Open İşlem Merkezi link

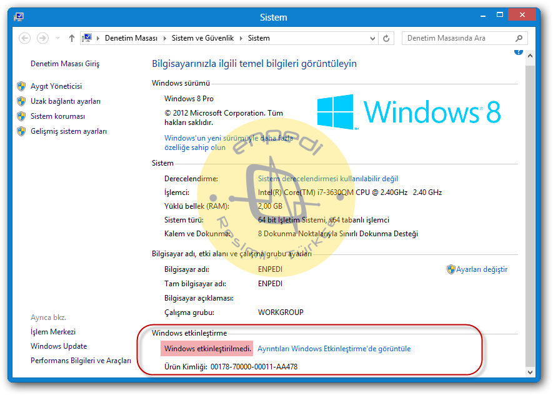(x=53, y=332)
